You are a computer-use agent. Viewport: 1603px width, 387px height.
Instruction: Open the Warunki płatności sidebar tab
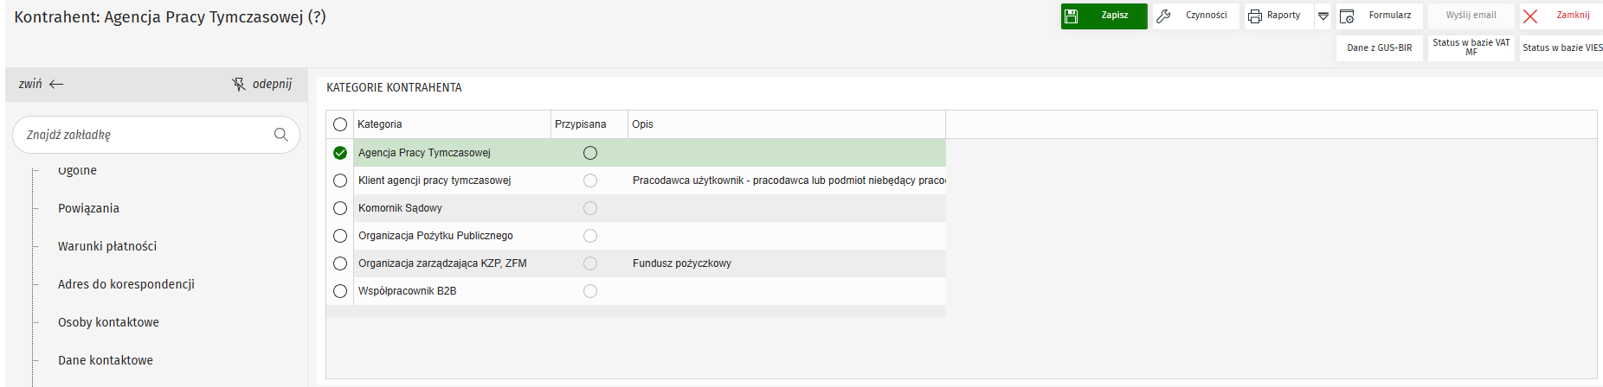[107, 246]
